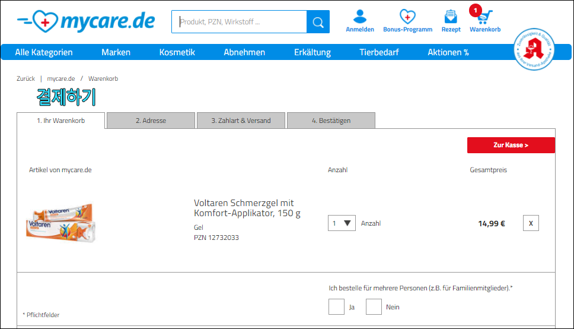Image resolution: width=574 pixels, height=329 pixels.
Task: Open the Rezept prescription icon
Action: click(x=451, y=21)
